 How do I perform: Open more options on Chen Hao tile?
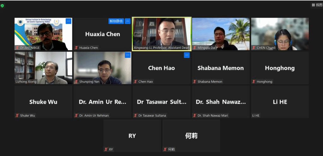tap(187, 55)
